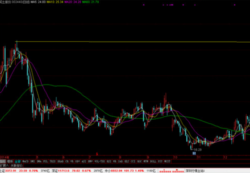250x173 pixels.
Task: Switch to the 全部 tab
Action: [17, 161]
